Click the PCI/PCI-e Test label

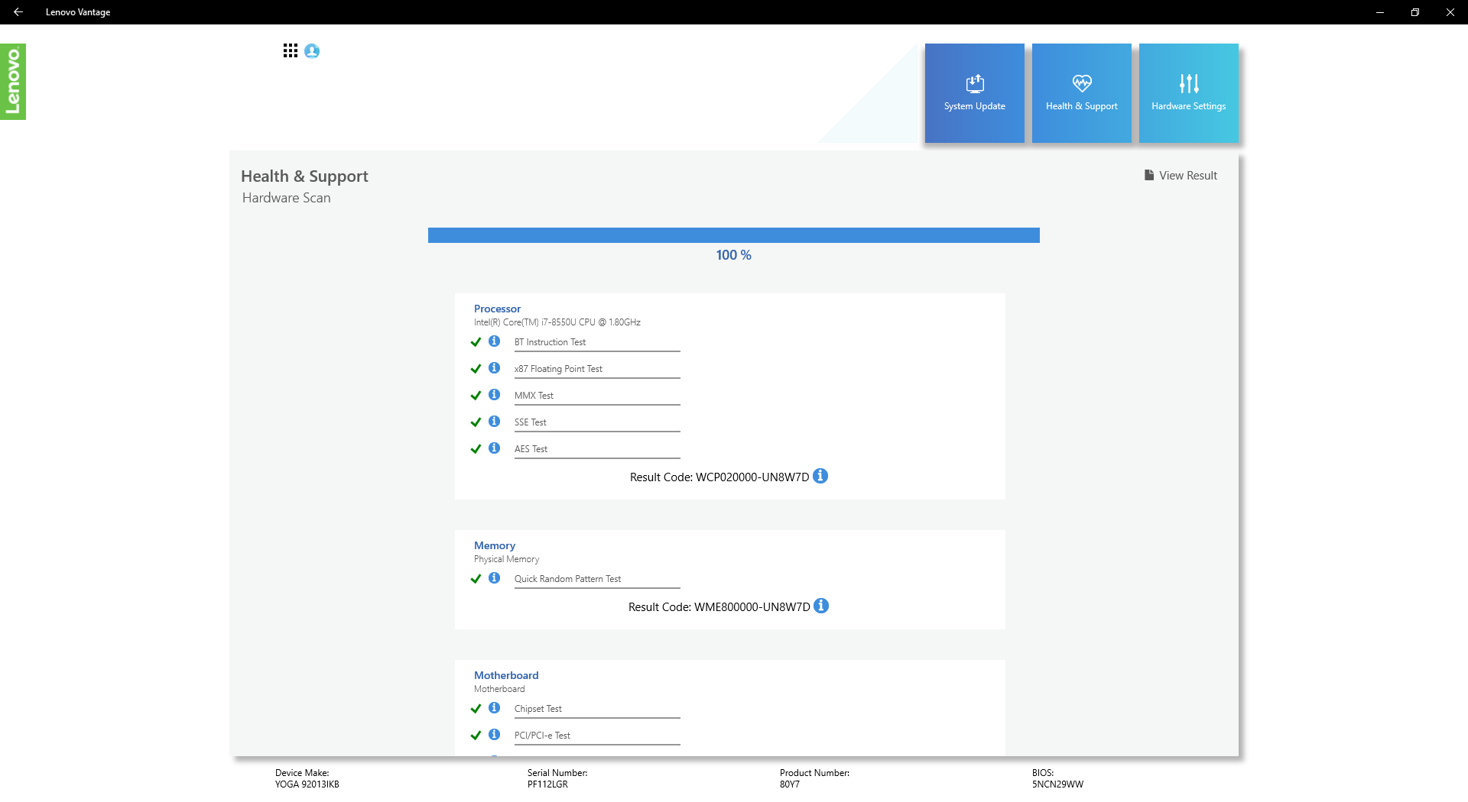click(542, 736)
